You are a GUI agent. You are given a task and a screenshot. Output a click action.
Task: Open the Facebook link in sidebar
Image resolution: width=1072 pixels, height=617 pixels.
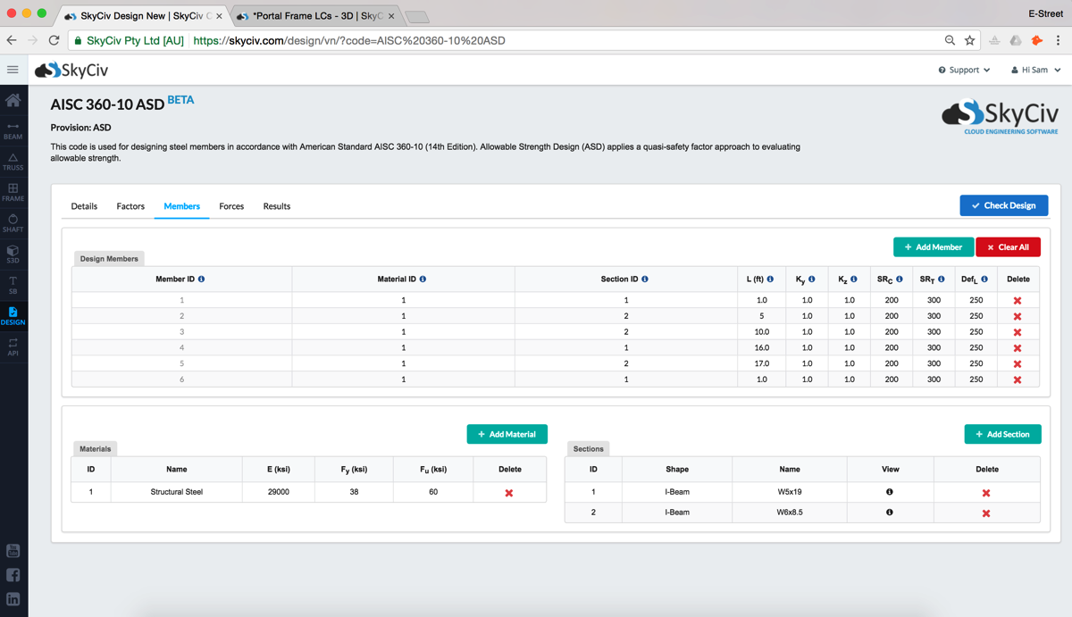click(13, 575)
